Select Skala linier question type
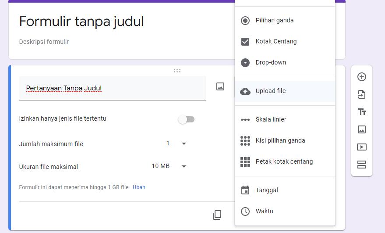This screenshot has width=385, height=233. pyautogui.click(x=285, y=120)
